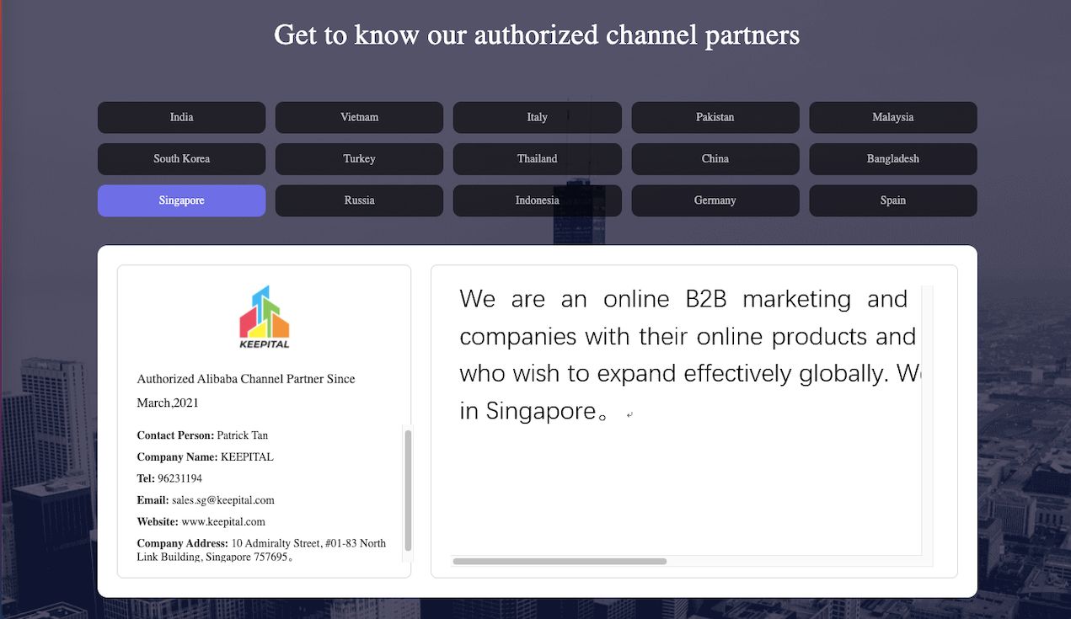This screenshot has width=1071, height=619.
Task: Open the Indonesia partner tab
Action: point(537,200)
